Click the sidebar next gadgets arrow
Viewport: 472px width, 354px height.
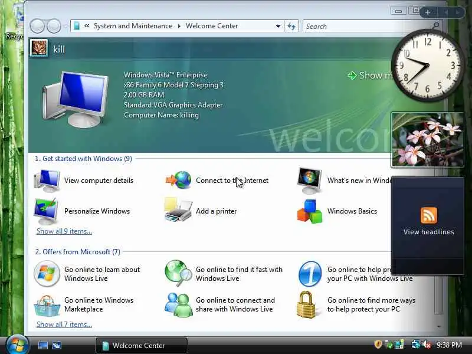[x=458, y=12]
